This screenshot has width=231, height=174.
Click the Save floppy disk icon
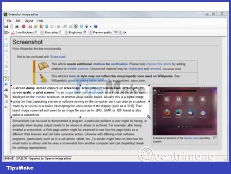6,27
